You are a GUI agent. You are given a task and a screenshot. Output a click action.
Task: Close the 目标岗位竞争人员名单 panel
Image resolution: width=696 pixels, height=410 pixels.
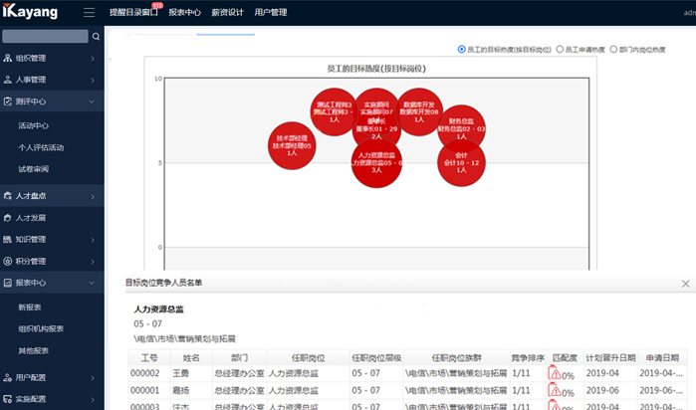coord(685,284)
